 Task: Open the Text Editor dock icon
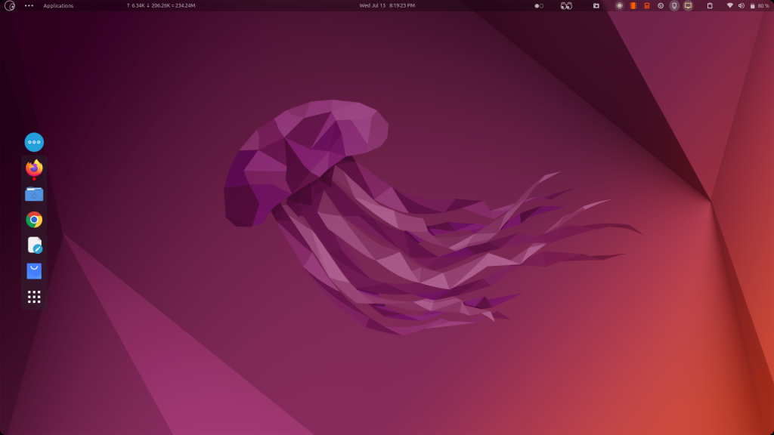(x=34, y=245)
